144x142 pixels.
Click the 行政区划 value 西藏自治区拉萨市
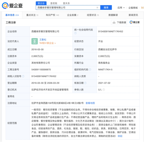(x=107, y=49)
